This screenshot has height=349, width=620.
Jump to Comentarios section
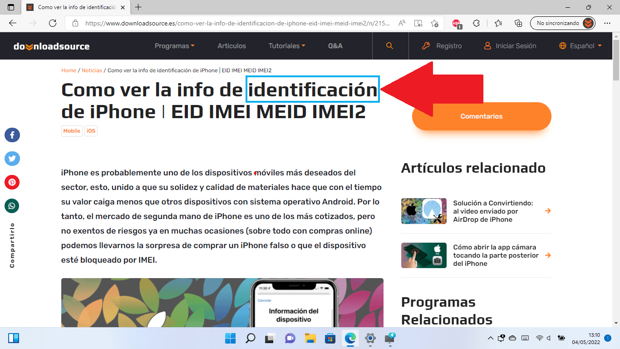click(482, 116)
